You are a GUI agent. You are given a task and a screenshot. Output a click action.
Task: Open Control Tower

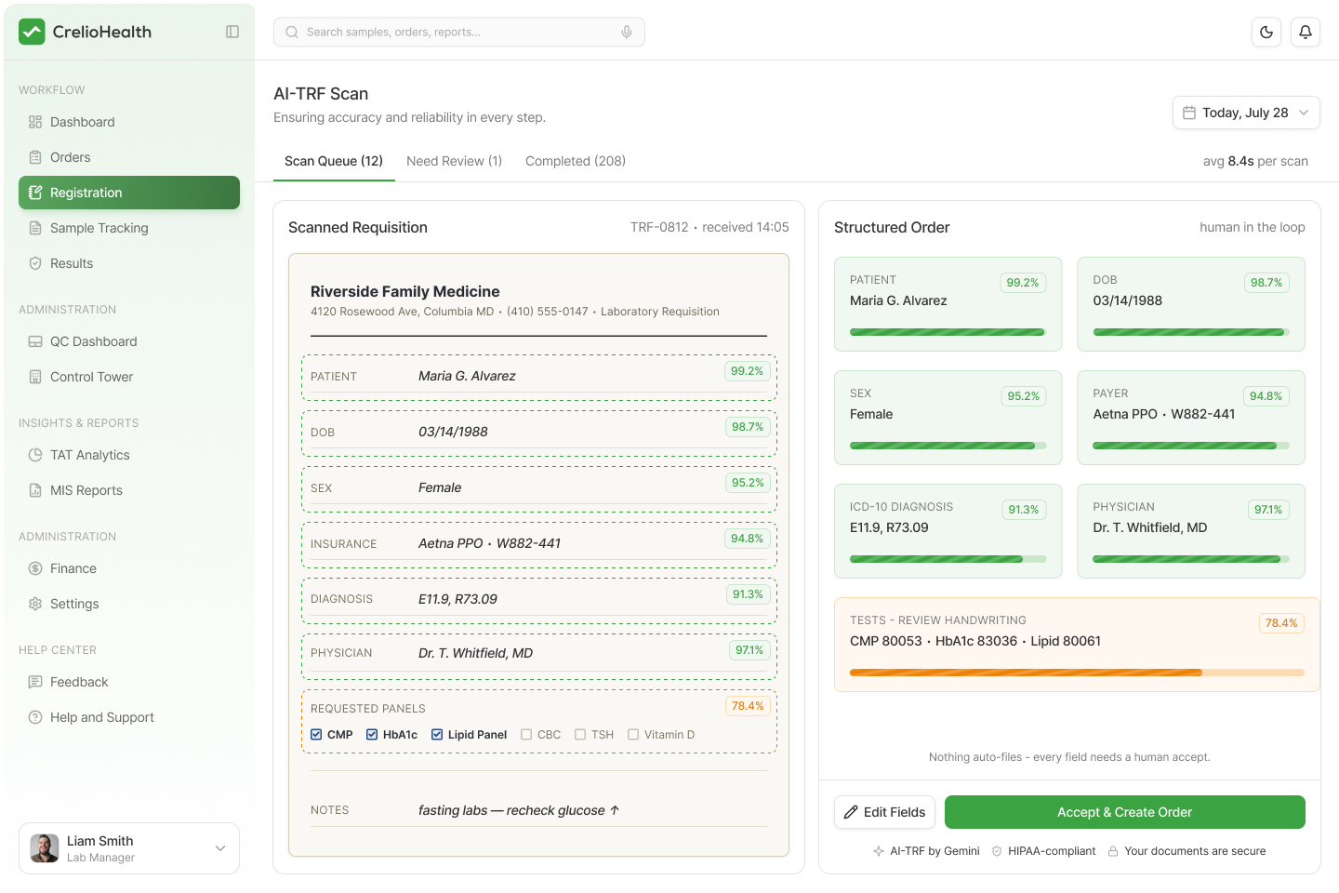tap(129, 377)
